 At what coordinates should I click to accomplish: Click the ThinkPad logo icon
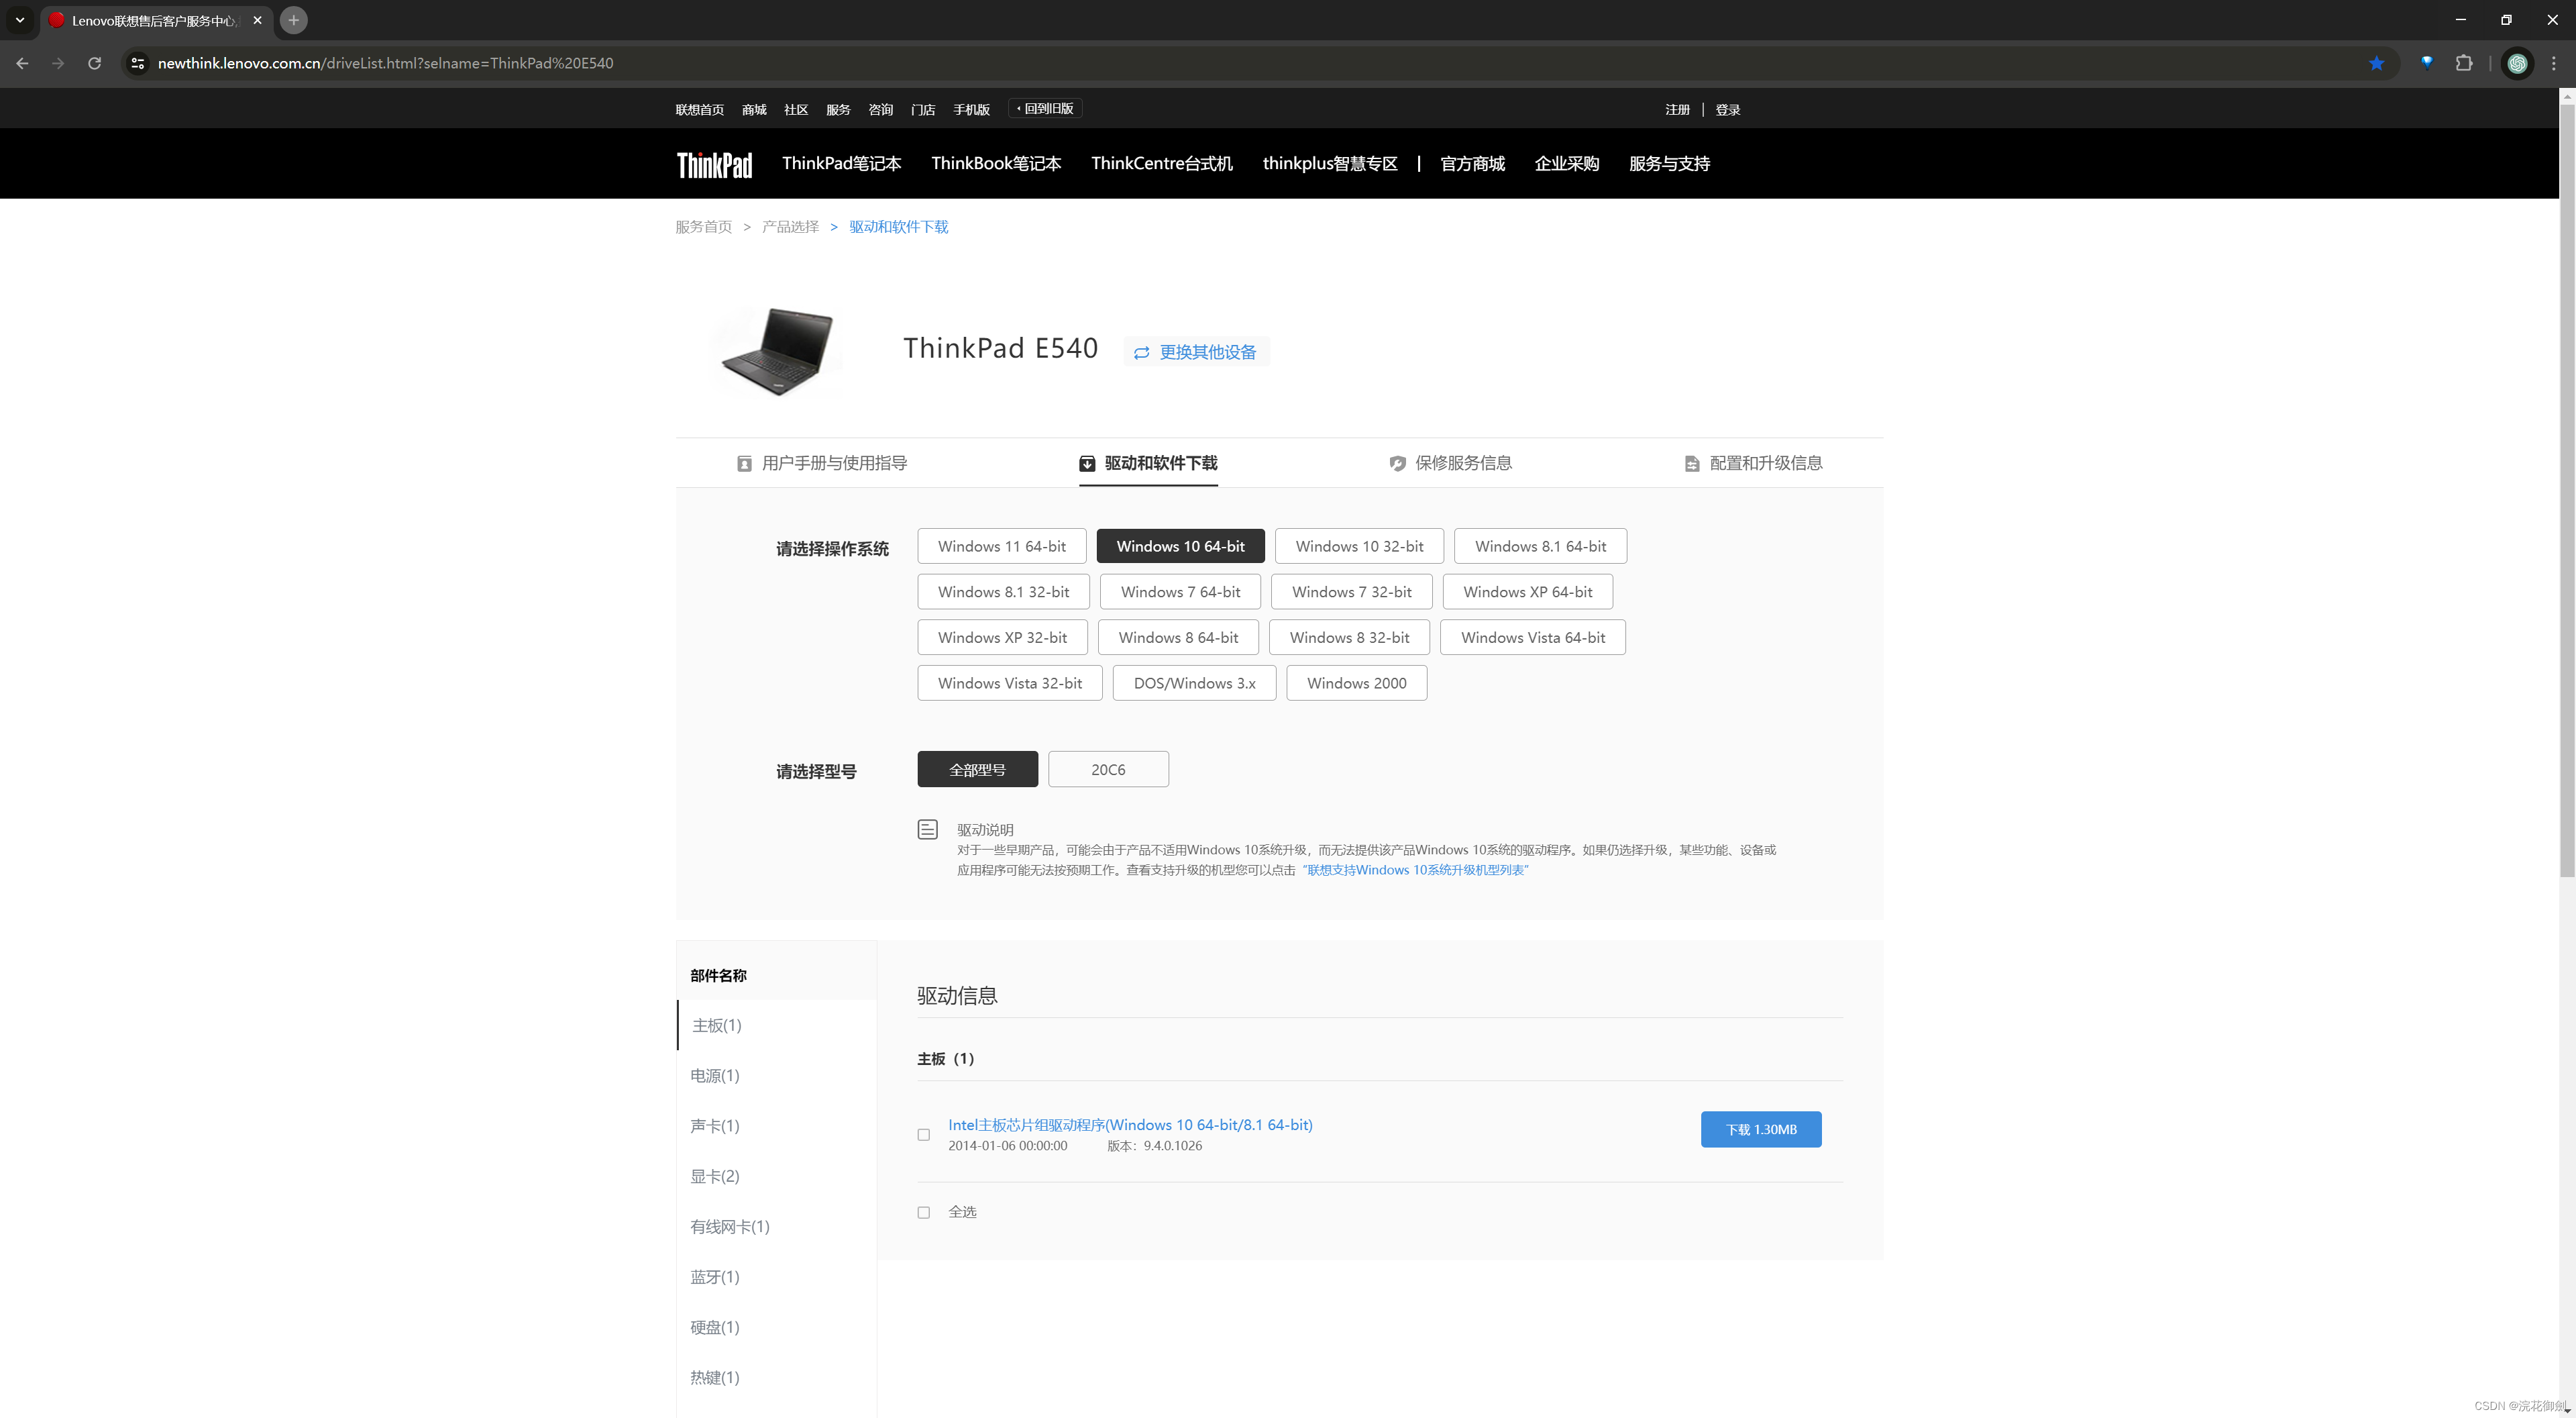coord(714,164)
